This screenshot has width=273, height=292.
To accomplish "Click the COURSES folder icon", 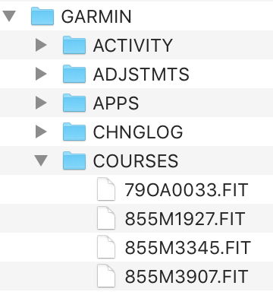I will click(x=74, y=160).
